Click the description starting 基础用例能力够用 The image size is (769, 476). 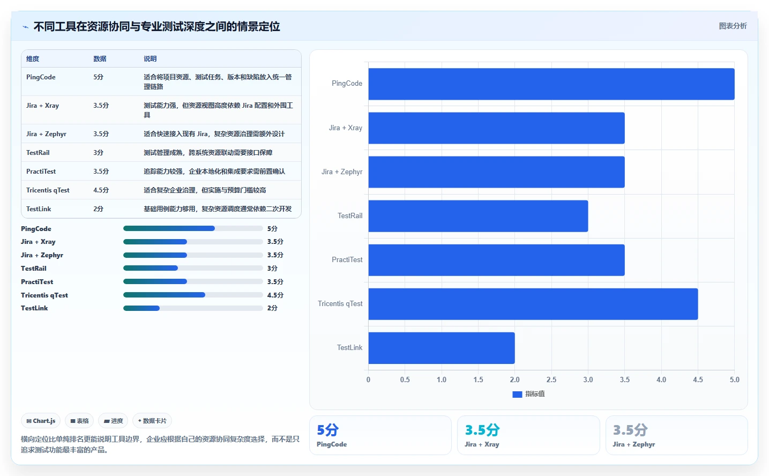coord(218,209)
